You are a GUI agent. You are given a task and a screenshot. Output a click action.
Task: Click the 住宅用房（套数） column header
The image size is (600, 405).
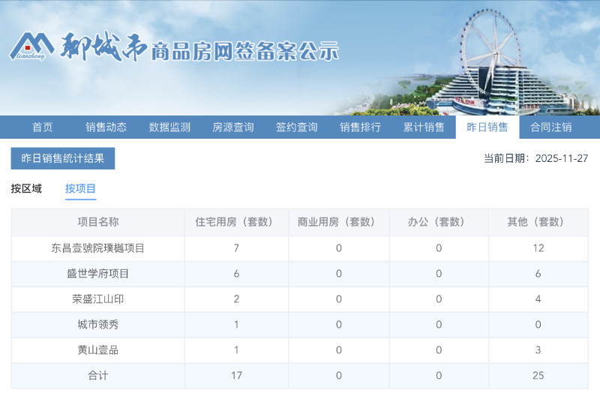(x=236, y=222)
